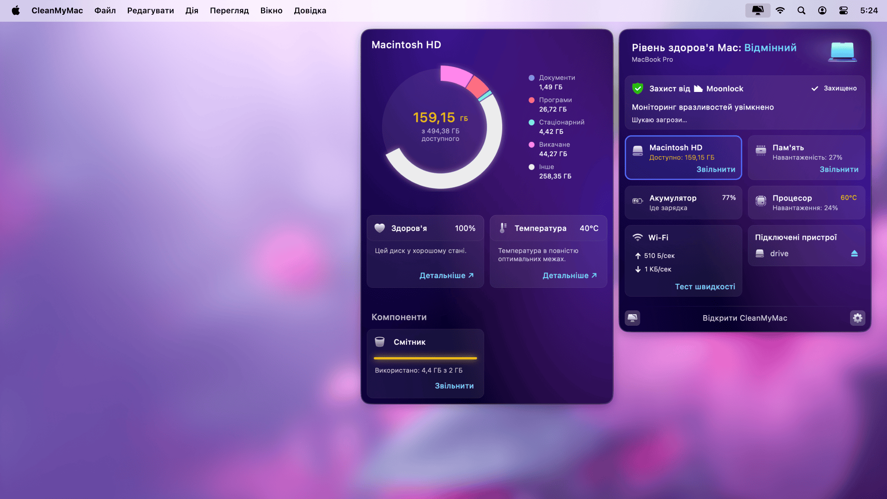The image size is (887, 499).
Task: Click the red Програми legend dot
Action: (531, 100)
